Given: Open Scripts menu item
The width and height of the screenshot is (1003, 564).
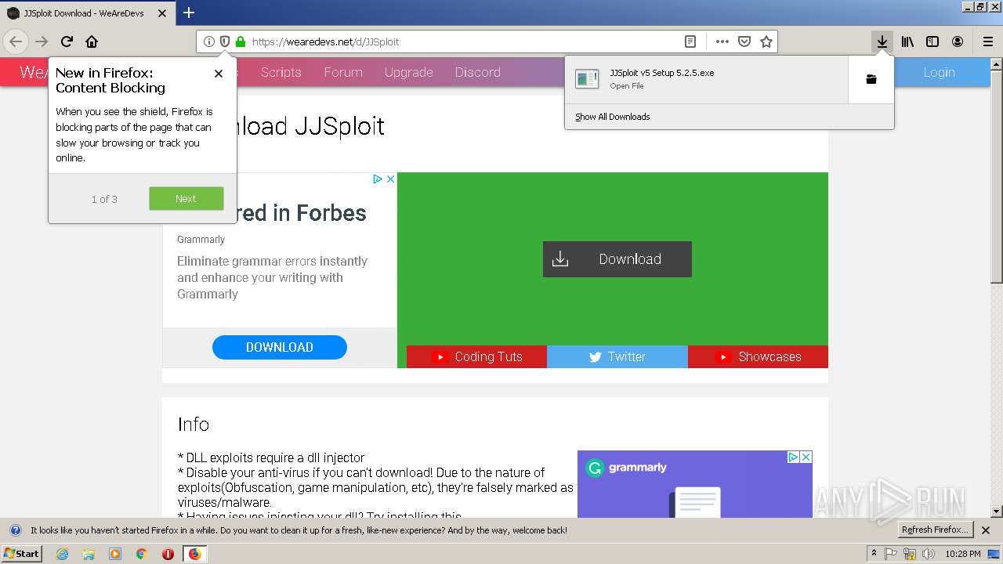Looking at the screenshot, I should pyautogui.click(x=281, y=72).
